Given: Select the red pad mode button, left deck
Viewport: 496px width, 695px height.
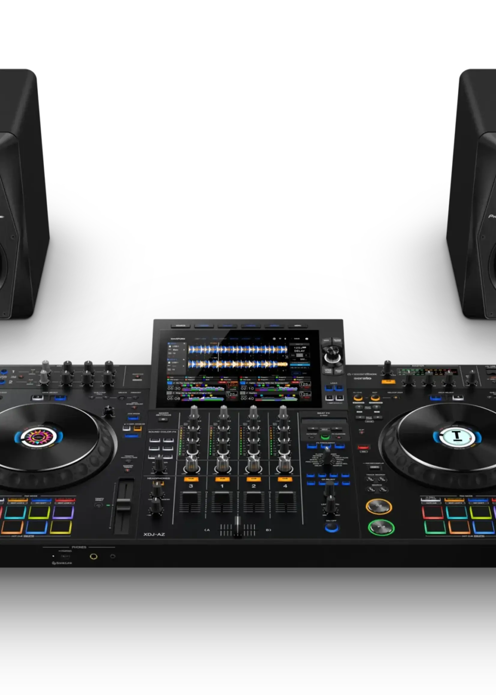Looking at the screenshot, I should pyautogui.click(x=65, y=499).
